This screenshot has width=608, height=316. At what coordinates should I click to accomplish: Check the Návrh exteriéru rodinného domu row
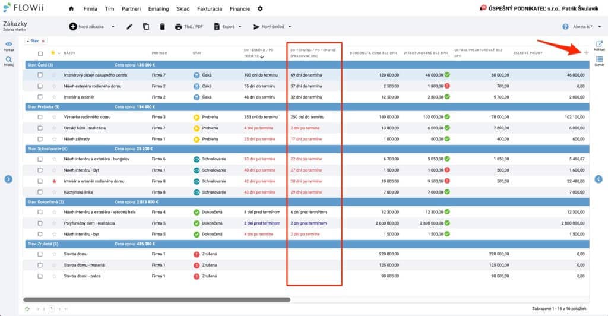(40, 86)
